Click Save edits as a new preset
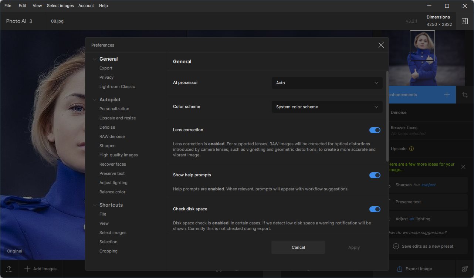The image size is (474, 278). pos(427,246)
